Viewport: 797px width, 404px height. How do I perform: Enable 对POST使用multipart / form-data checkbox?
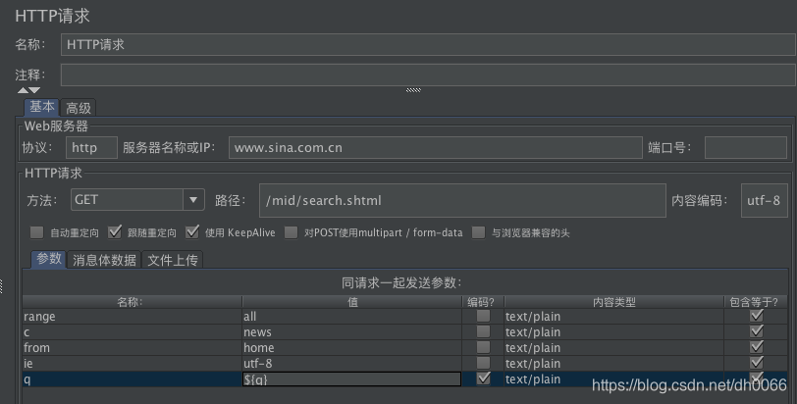point(291,232)
